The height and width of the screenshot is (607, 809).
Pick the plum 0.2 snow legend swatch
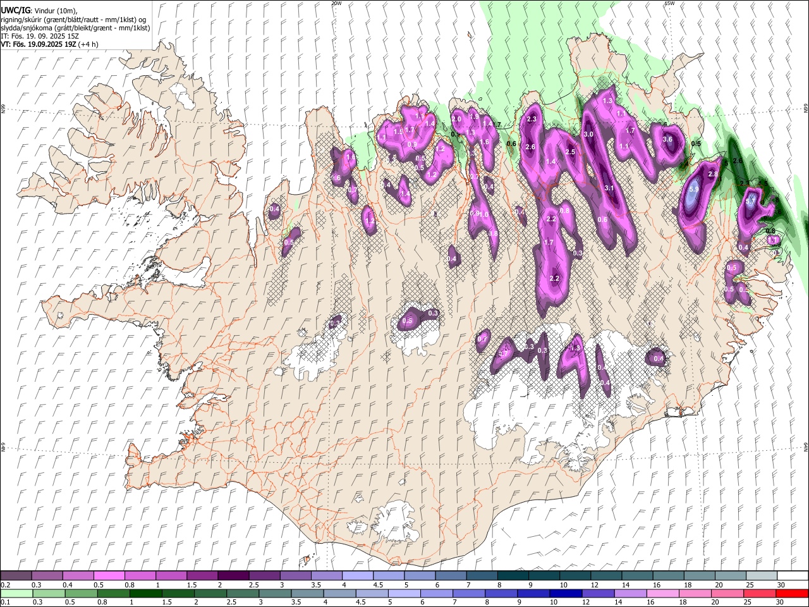click(x=16, y=575)
